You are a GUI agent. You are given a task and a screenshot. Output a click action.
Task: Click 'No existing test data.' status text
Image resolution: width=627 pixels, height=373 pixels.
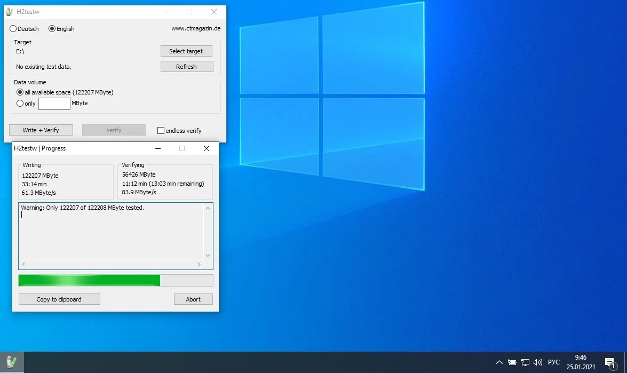tap(44, 67)
